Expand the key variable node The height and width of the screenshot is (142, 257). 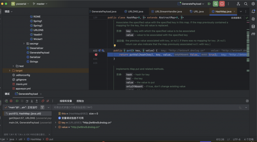pyautogui.click(x=55, y=122)
